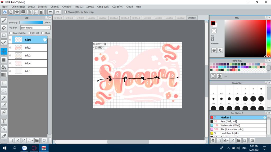Select the Selection Pen tool
The image size is (271, 152).
(4, 105)
